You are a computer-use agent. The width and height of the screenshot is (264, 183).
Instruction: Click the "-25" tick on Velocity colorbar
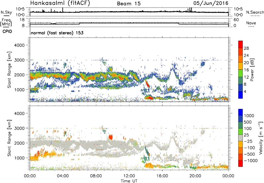pos(248,141)
